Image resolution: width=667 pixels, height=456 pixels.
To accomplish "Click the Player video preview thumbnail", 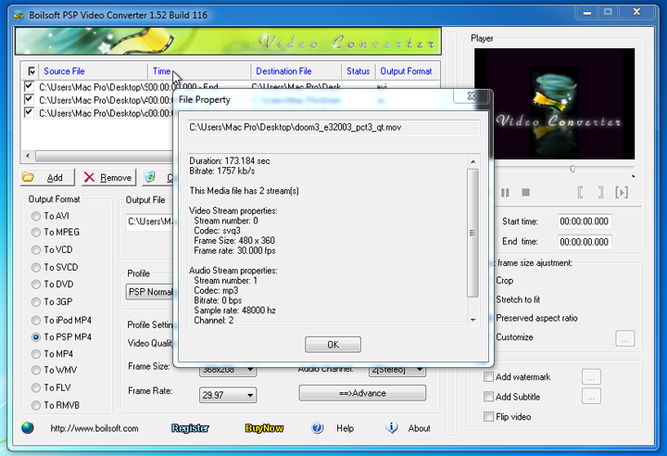I will pyautogui.click(x=554, y=104).
